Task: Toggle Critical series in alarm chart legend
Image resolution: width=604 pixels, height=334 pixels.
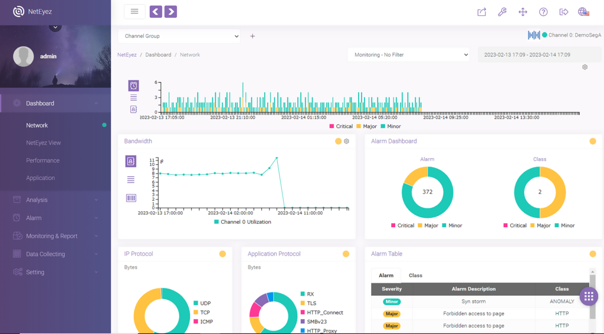Action: 341,126
